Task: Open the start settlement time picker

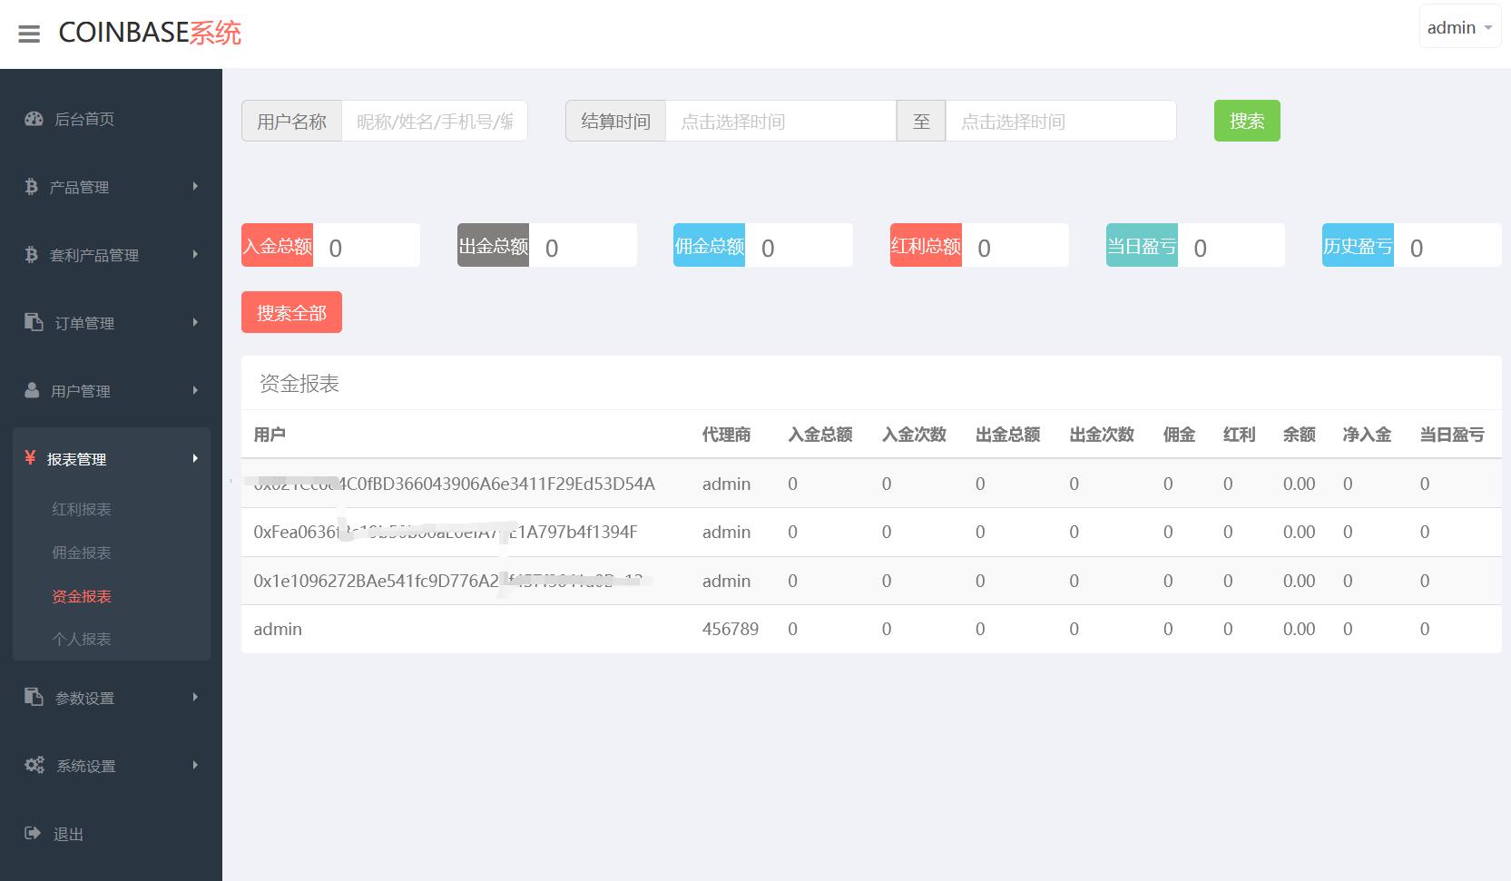Action: tap(780, 121)
